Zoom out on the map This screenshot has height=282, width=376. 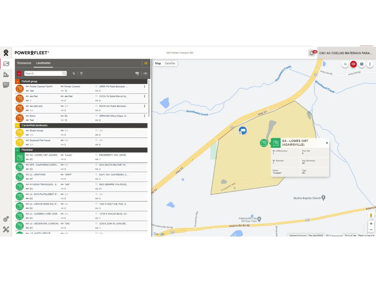click(371, 230)
